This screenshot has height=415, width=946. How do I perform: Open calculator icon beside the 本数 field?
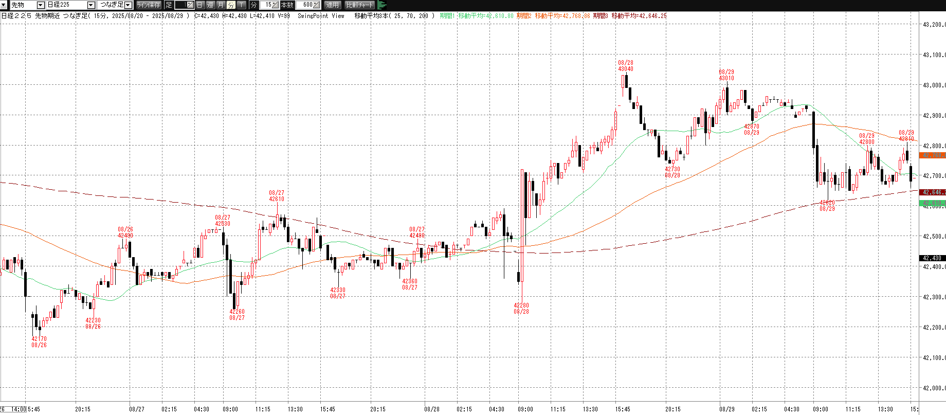[x=316, y=5]
